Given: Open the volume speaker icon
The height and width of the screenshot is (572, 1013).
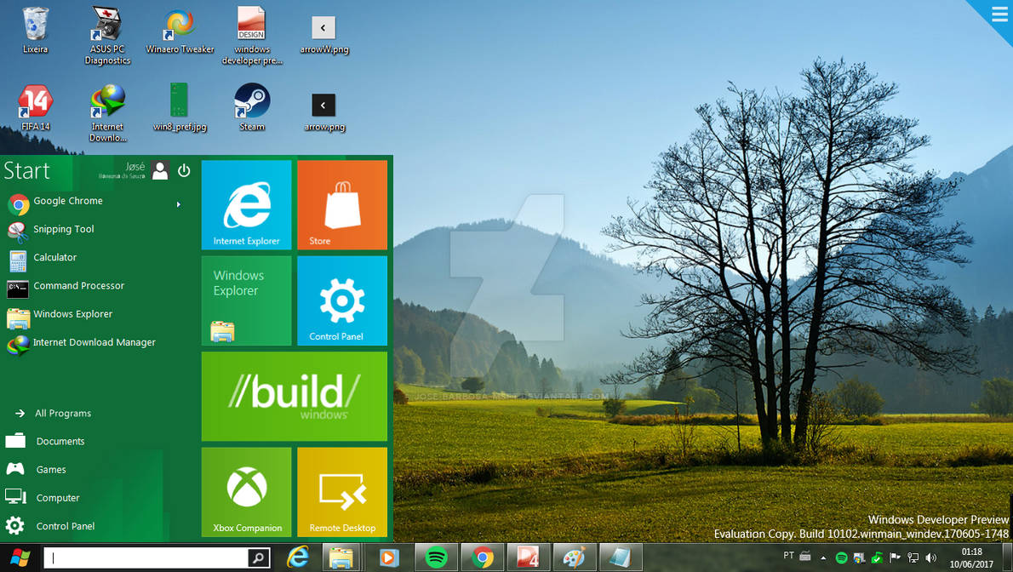Looking at the screenshot, I should tap(931, 558).
